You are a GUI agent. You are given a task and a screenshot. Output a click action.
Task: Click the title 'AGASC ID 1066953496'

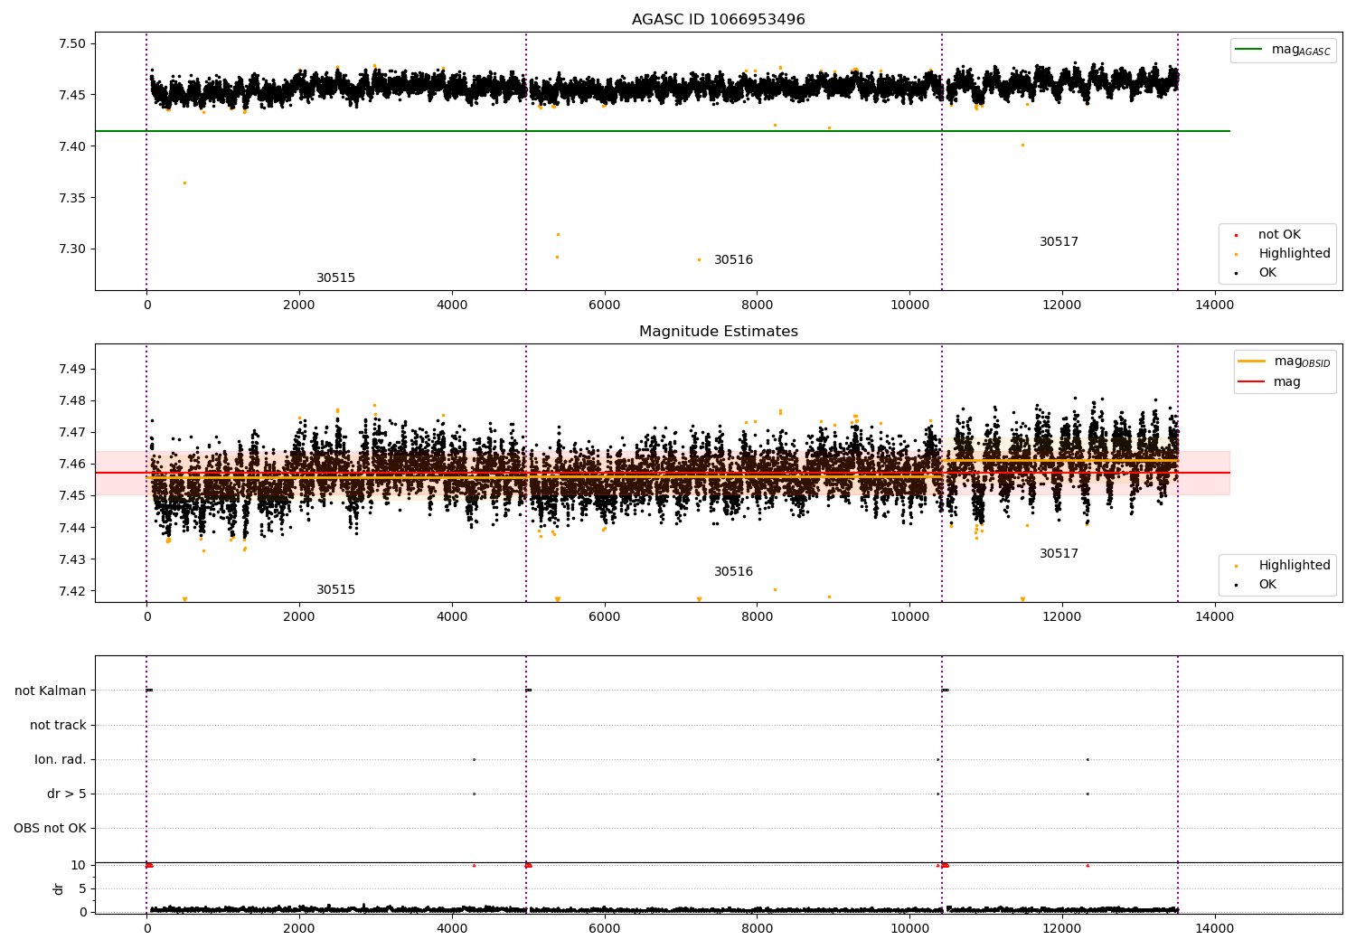click(718, 20)
